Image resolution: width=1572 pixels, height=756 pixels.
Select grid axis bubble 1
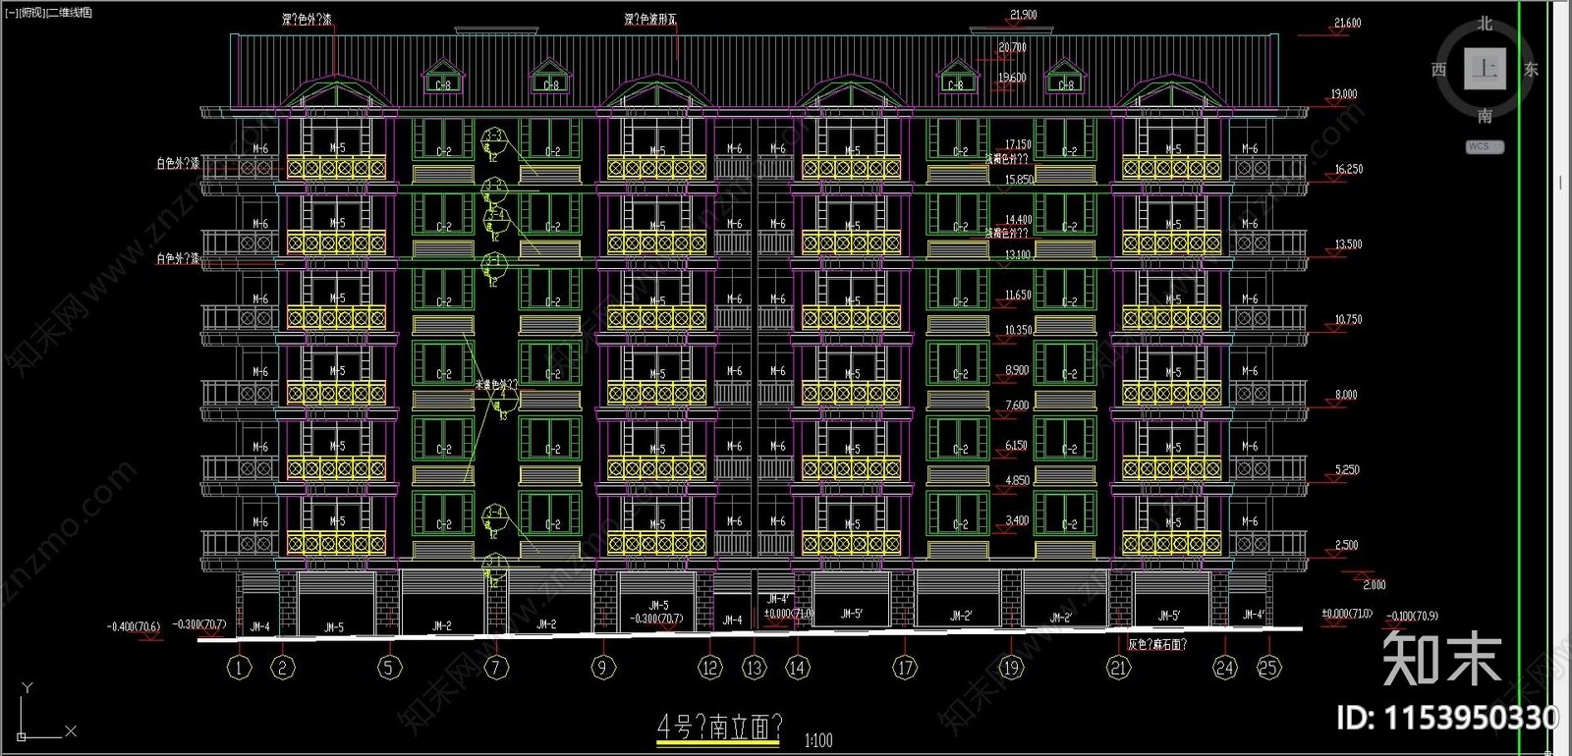click(239, 668)
